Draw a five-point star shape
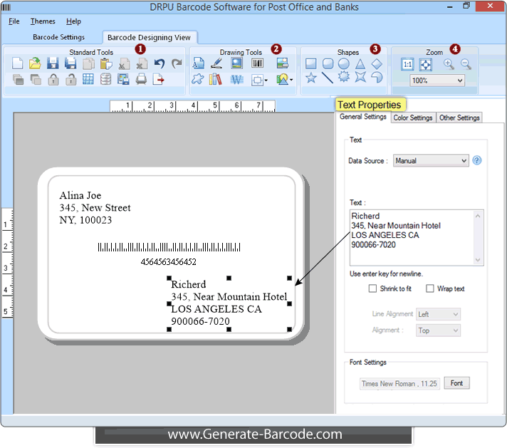507x448 pixels. point(310,78)
